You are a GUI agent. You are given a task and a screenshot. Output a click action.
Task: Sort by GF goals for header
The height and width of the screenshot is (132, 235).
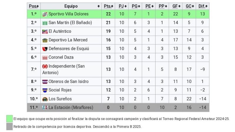175,6
